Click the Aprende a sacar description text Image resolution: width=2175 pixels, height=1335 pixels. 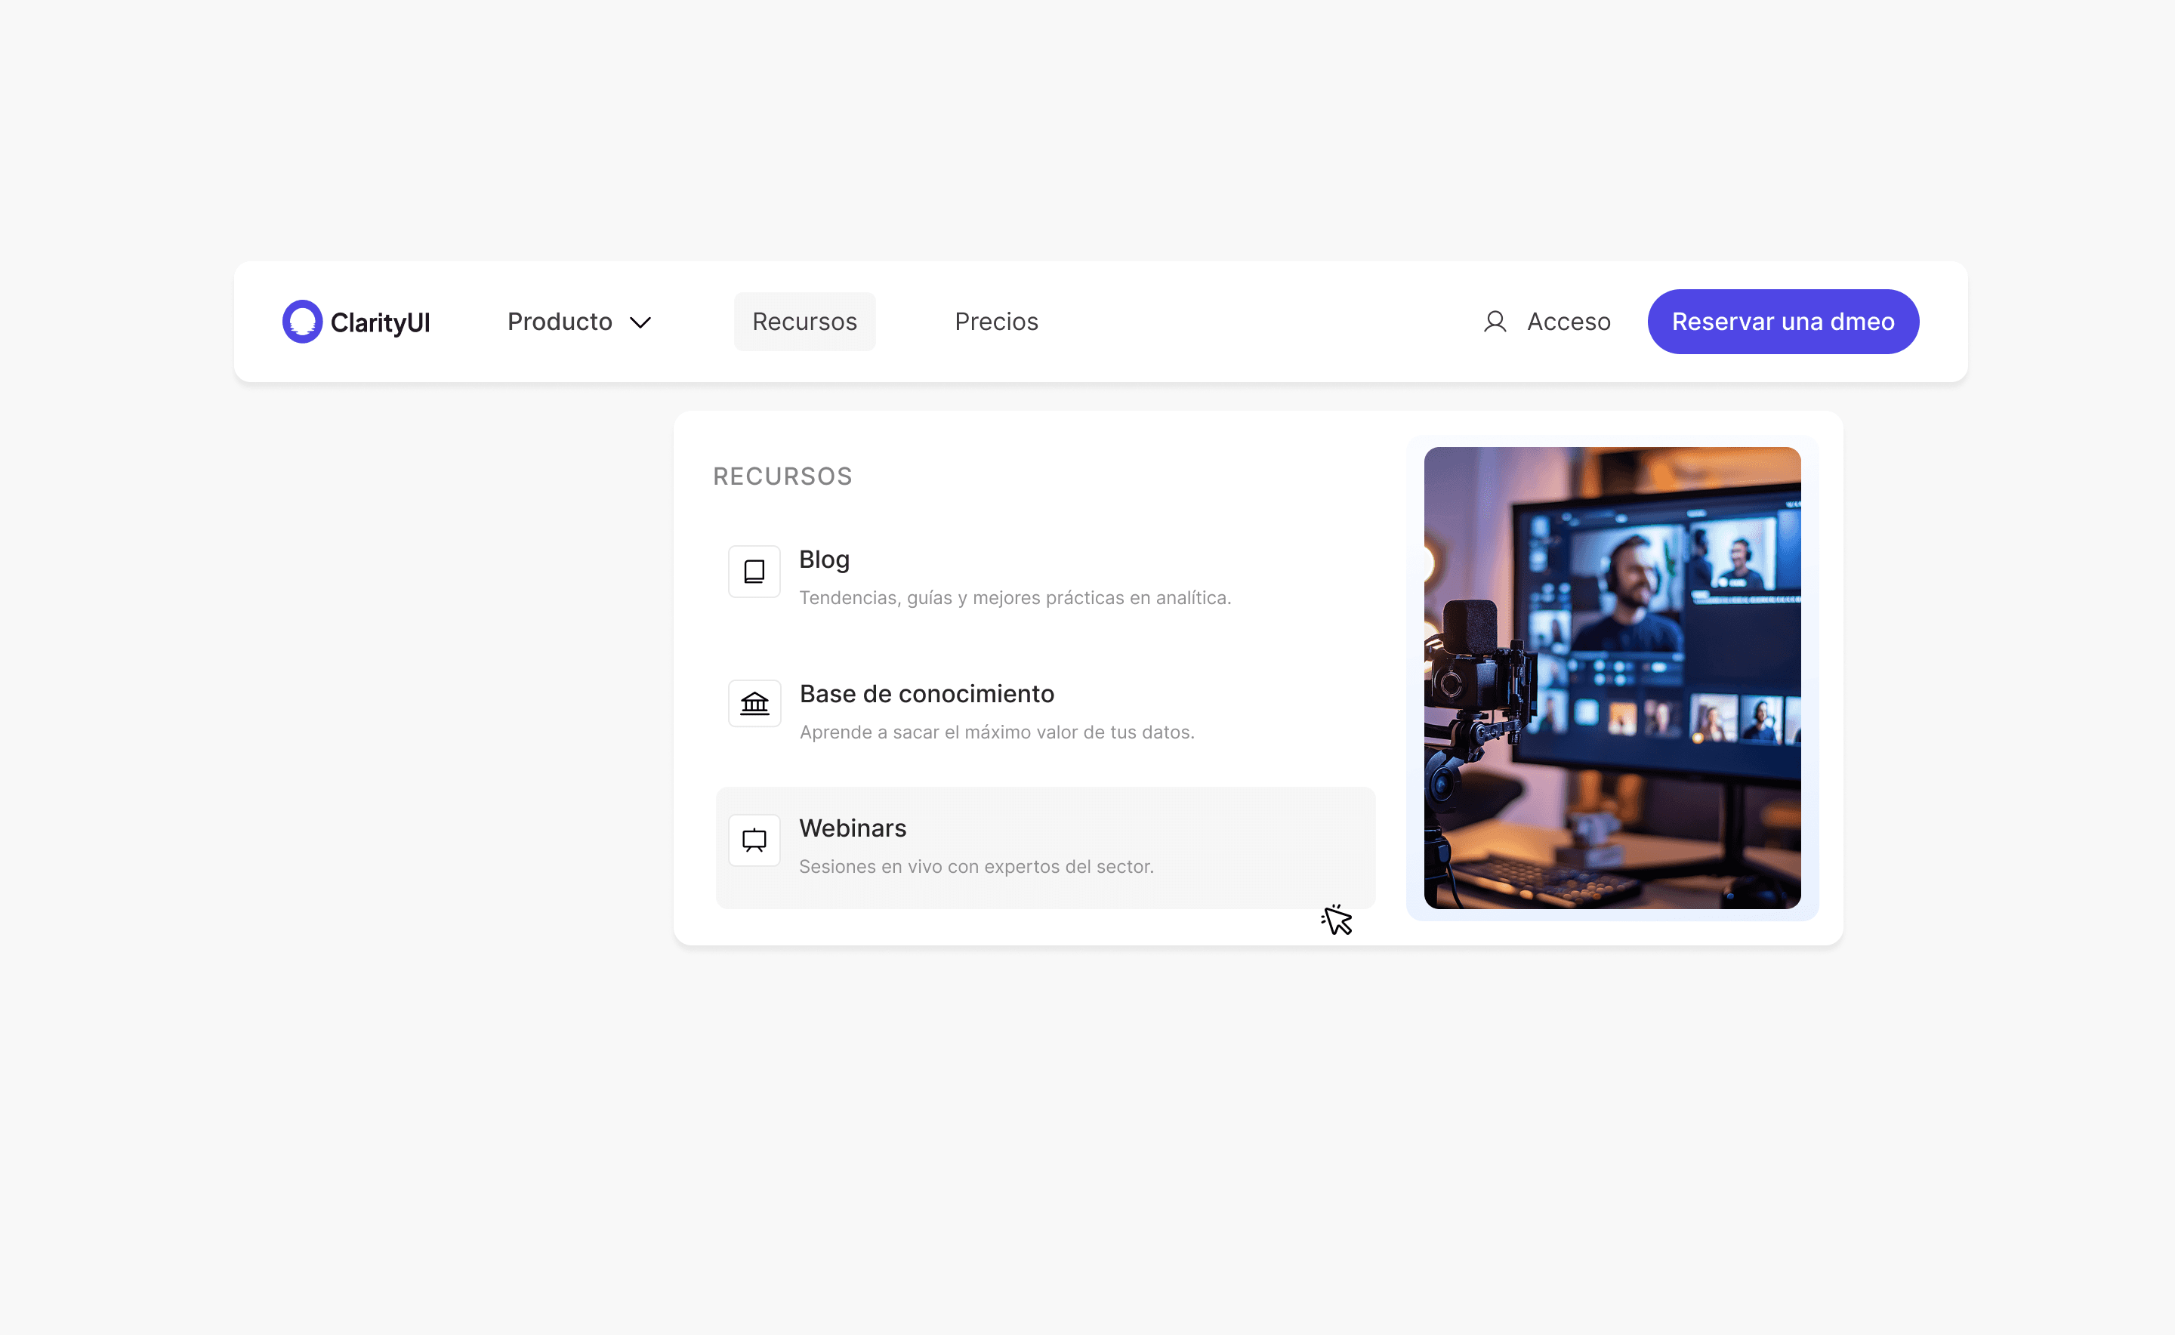[x=996, y=732]
